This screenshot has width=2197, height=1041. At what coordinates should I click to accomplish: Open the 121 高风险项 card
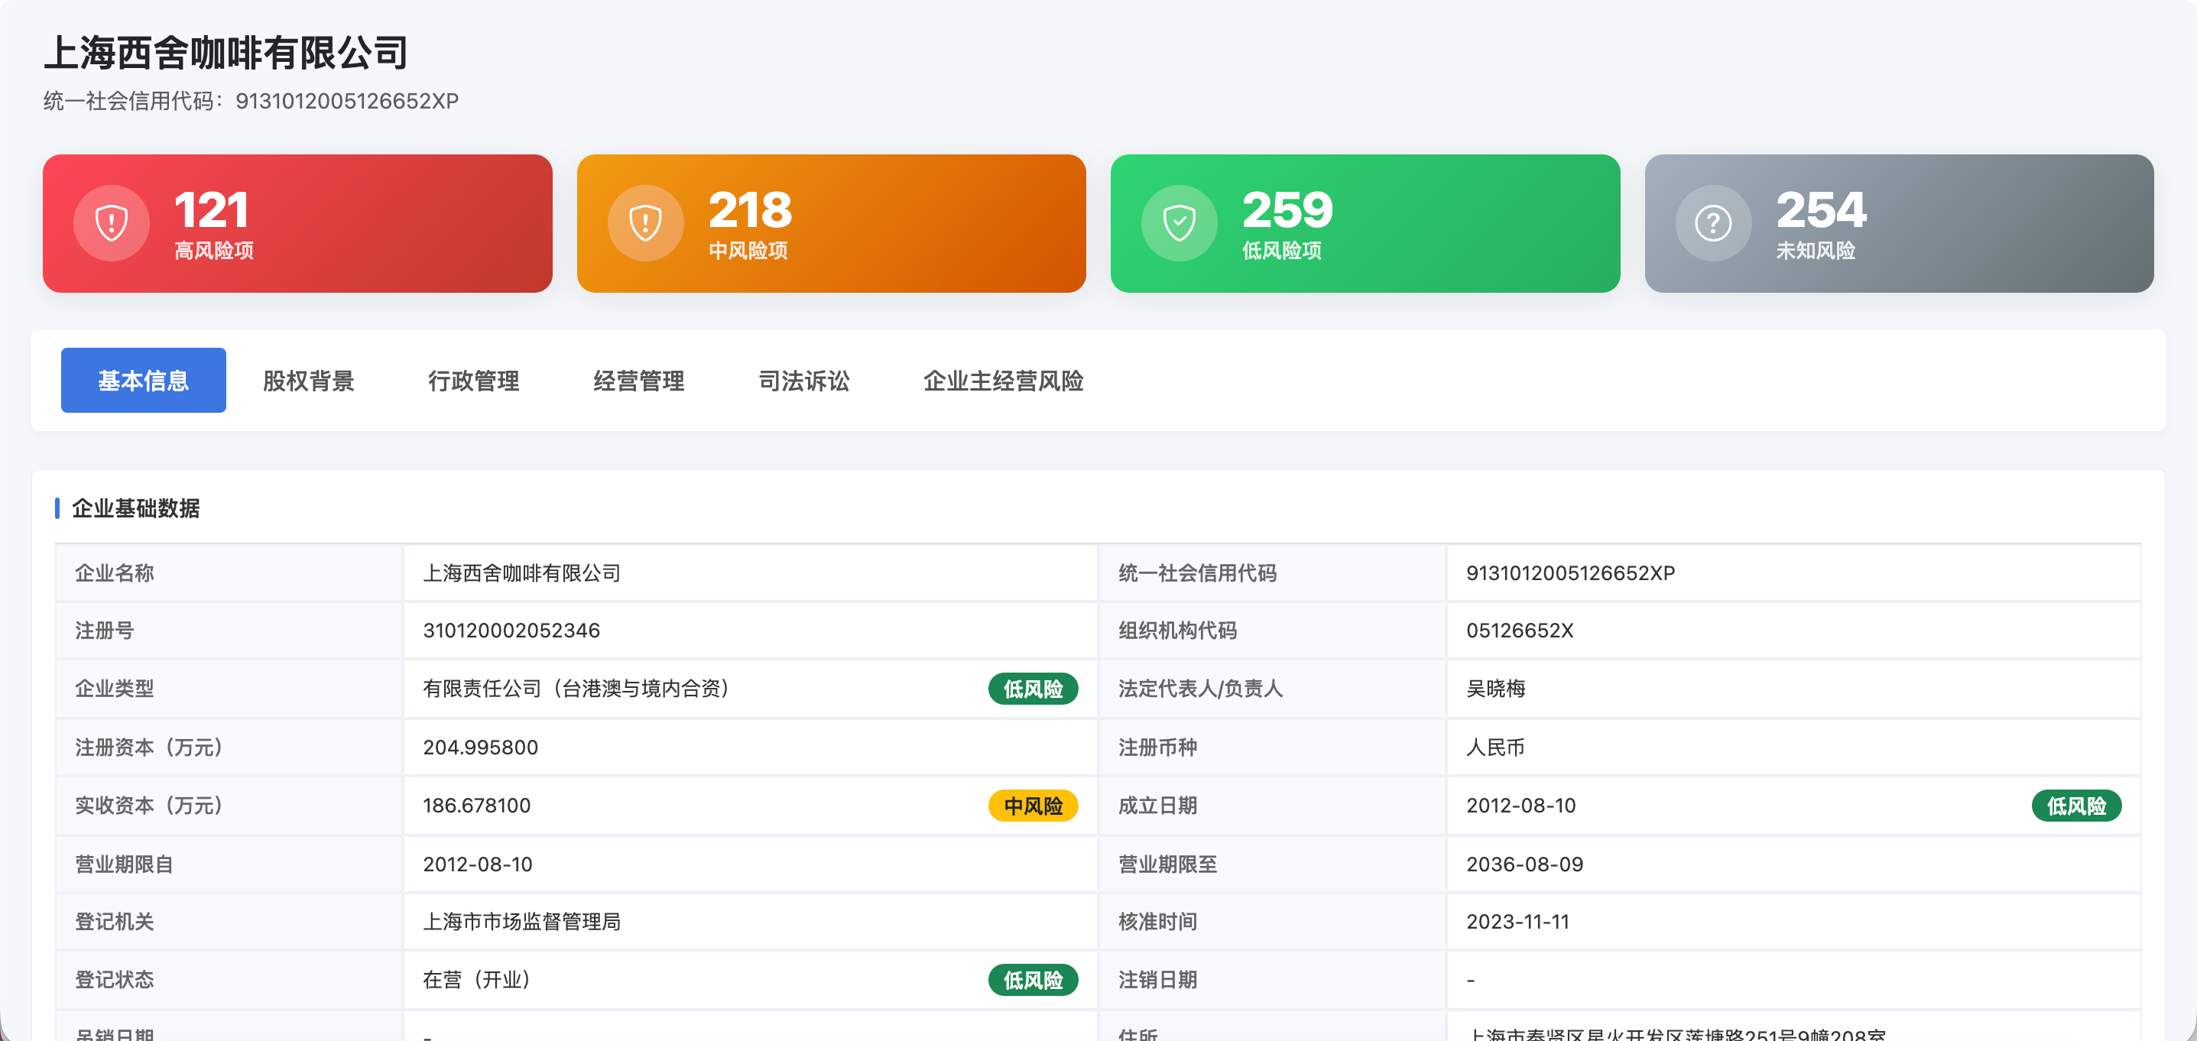tap(297, 223)
